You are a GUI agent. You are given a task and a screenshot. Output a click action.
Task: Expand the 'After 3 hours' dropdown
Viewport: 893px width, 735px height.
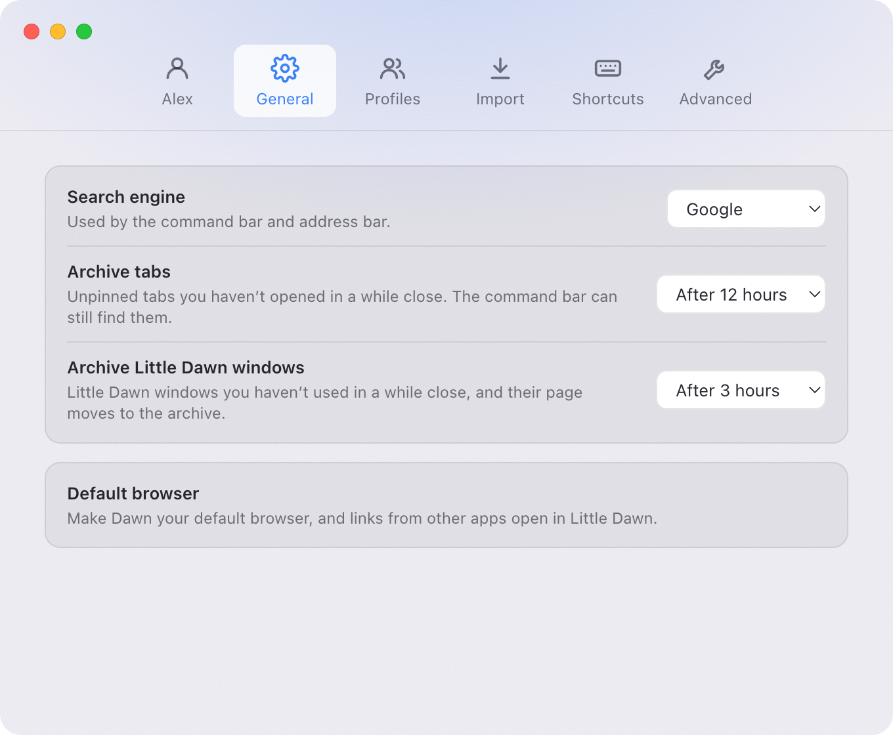click(x=741, y=390)
